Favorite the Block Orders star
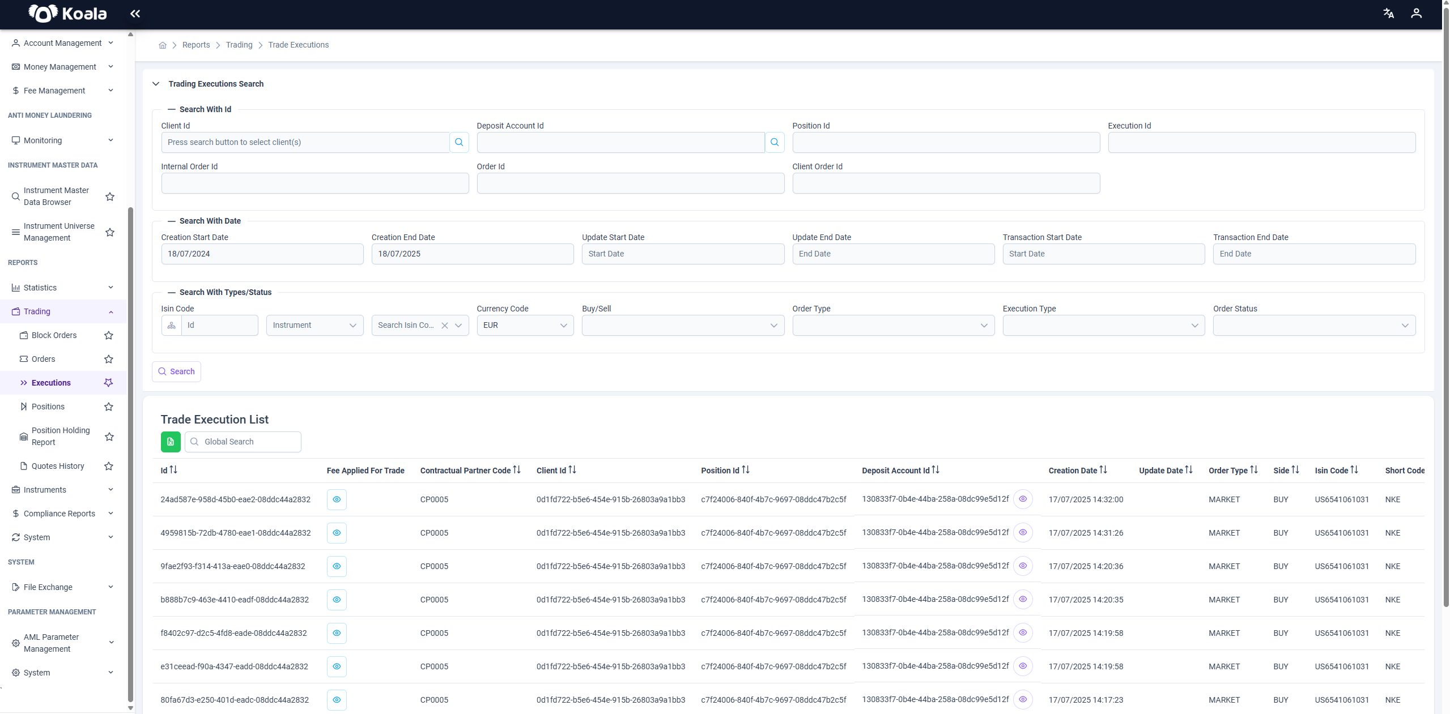Image resolution: width=1450 pixels, height=714 pixels. pyautogui.click(x=109, y=335)
